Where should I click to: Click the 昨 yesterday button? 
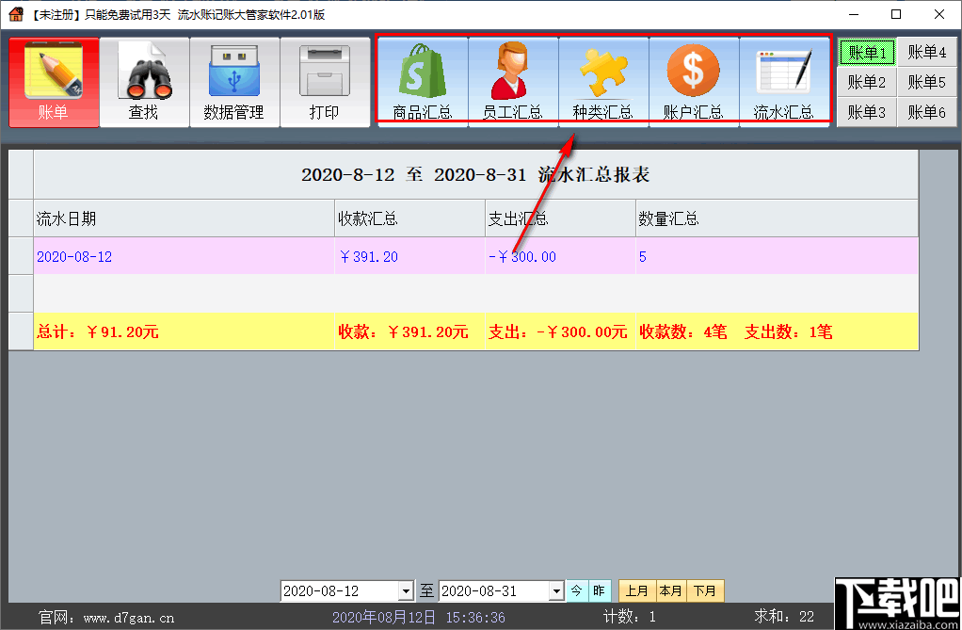click(599, 590)
